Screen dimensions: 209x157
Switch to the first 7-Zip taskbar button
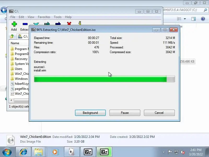pos(88,152)
